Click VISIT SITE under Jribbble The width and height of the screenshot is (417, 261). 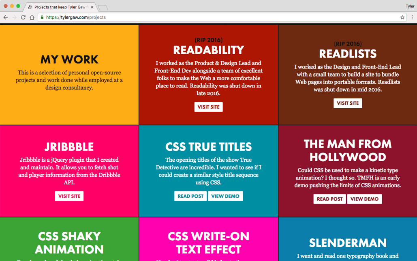(x=69, y=196)
